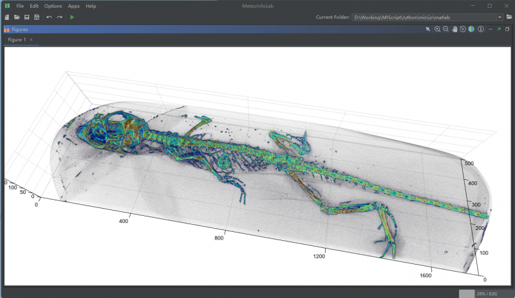Undo the last action

point(49,17)
